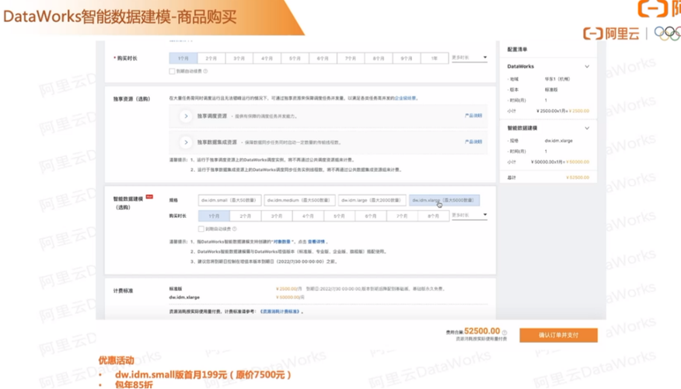Click the 总计 ¥52500.00 row in 配置清单
This screenshot has height=389, width=681.
pos(548,177)
